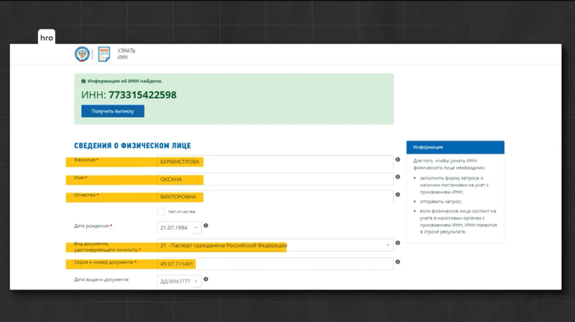Click the document icon next to Узнать ИНН
The width and height of the screenshot is (575, 322).
click(103, 54)
